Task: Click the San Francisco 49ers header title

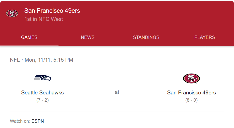Action: [x=52, y=11]
